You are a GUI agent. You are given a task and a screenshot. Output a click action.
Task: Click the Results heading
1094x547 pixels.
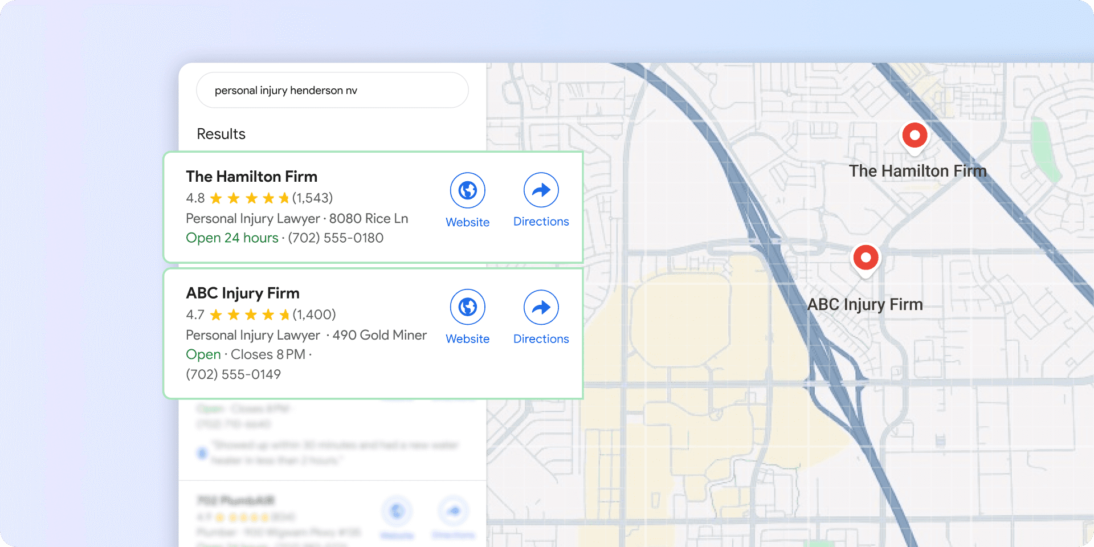click(221, 134)
